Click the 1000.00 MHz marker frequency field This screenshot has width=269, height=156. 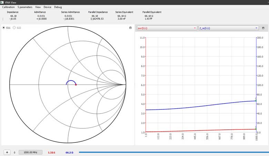(x=30, y=152)
